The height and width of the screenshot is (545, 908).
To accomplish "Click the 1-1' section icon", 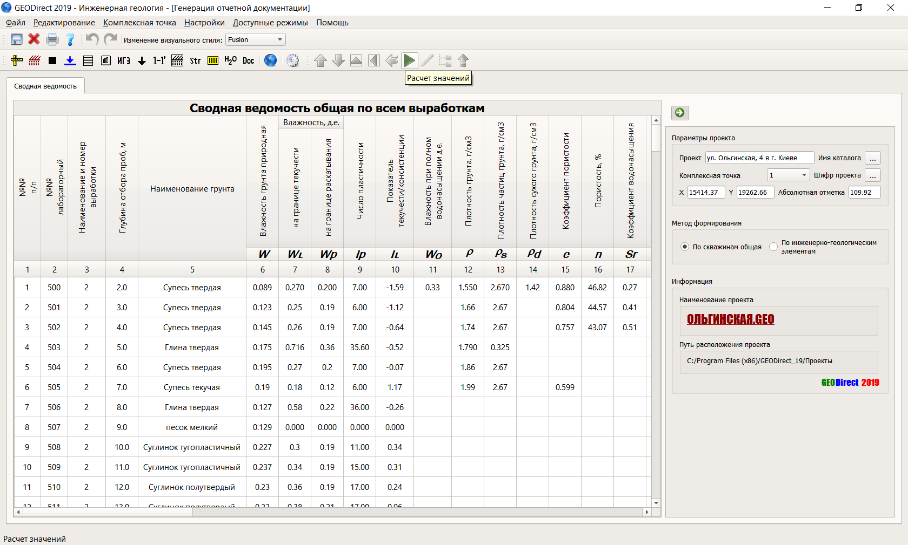I will point(159,60).
